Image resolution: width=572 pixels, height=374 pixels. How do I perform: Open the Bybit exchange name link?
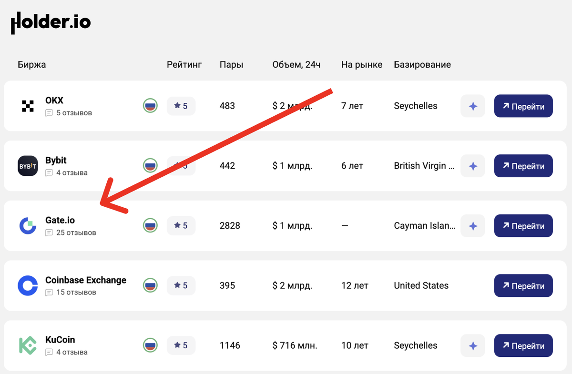pyautogui.click(x=56, y=161)
